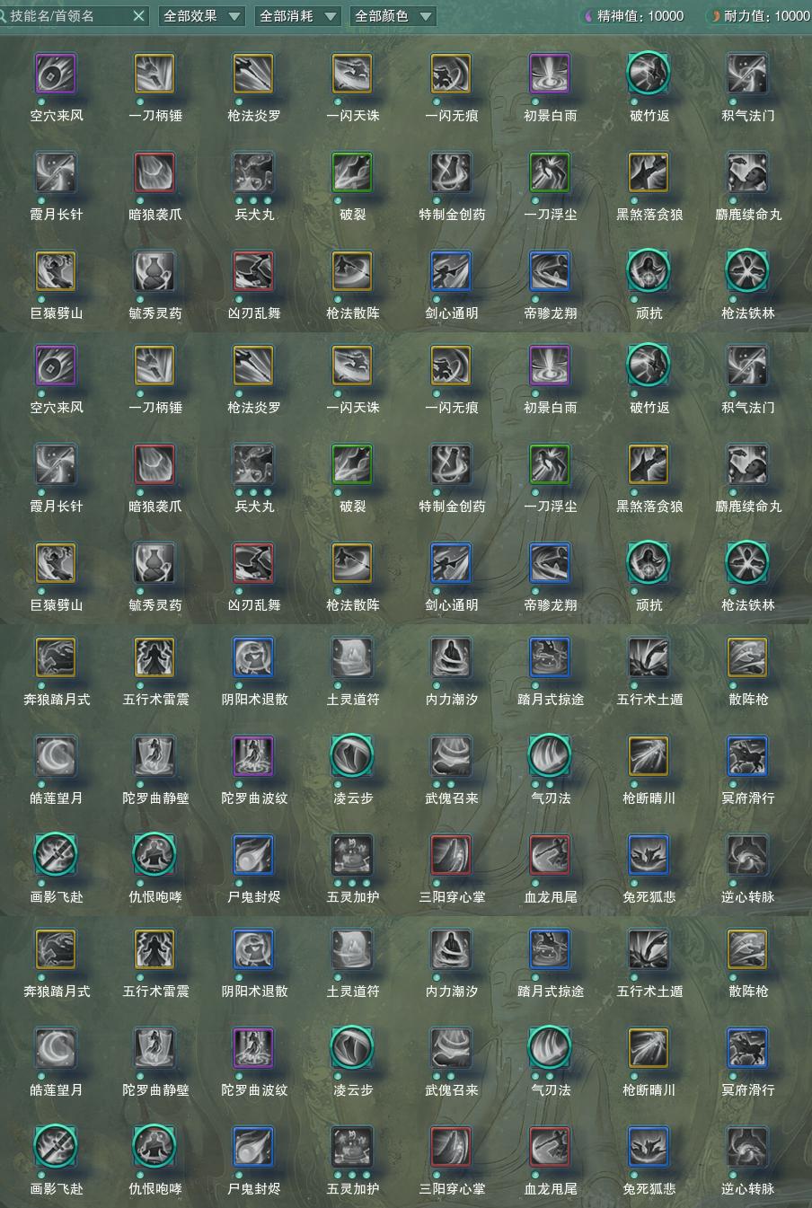Pick the upper red-framed 三阳穿心掌 icon

[x=451, y=855]
